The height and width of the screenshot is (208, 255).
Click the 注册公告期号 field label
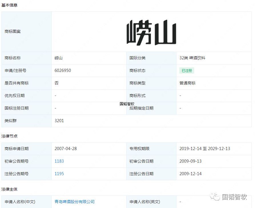[x=17, y=174]
